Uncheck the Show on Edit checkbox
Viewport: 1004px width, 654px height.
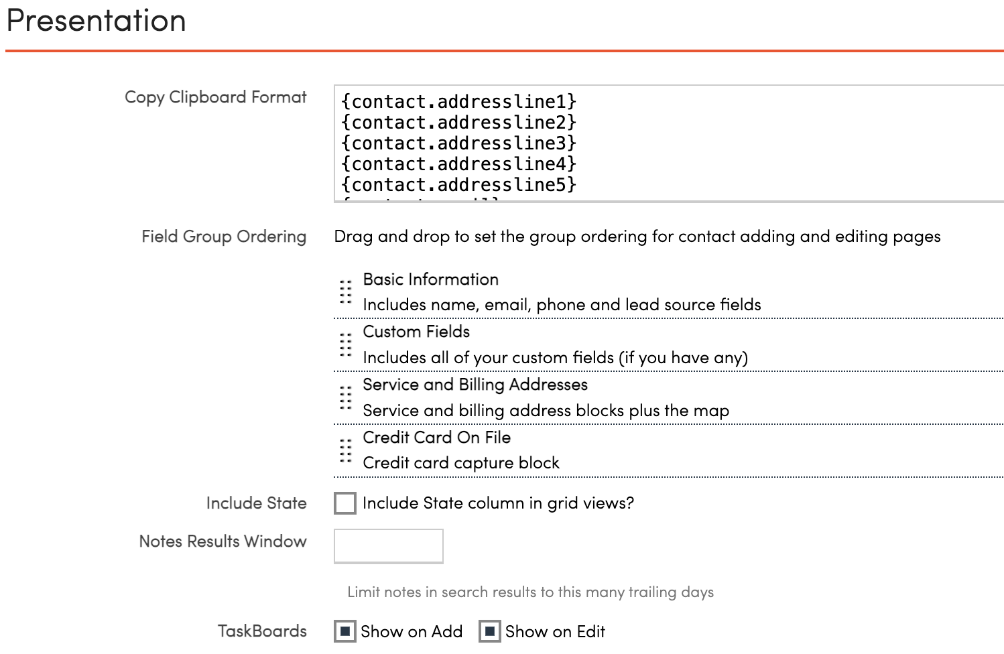coord(490,631)
